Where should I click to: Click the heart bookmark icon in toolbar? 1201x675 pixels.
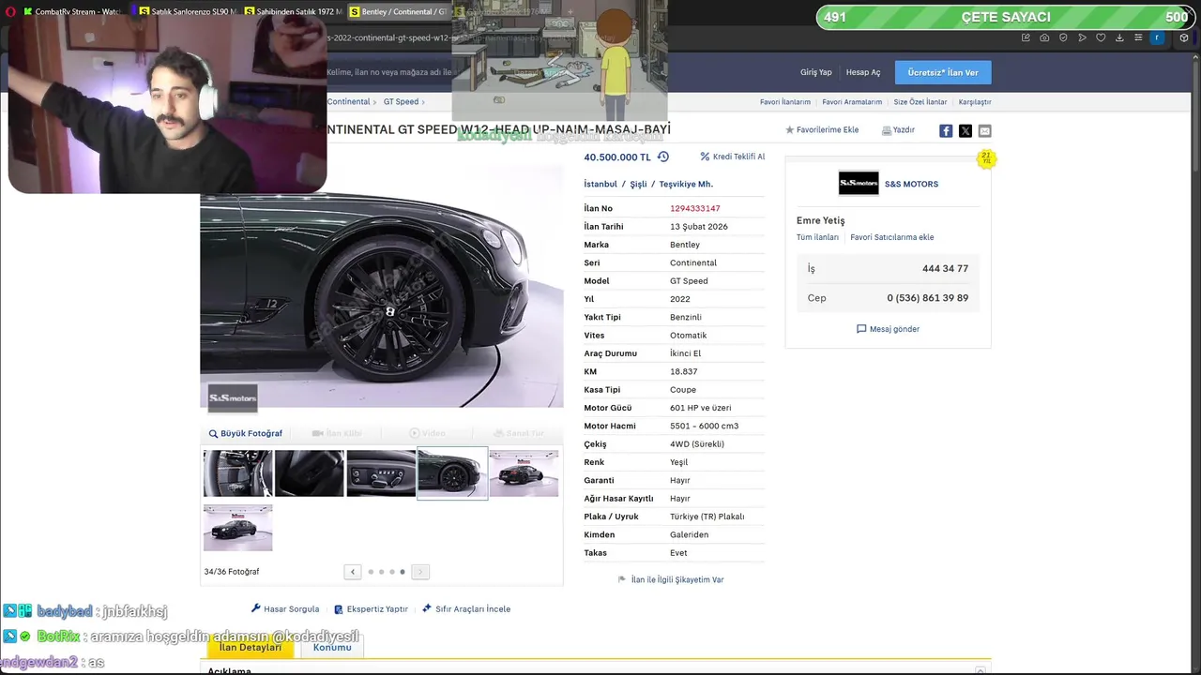pos(1101,37)
